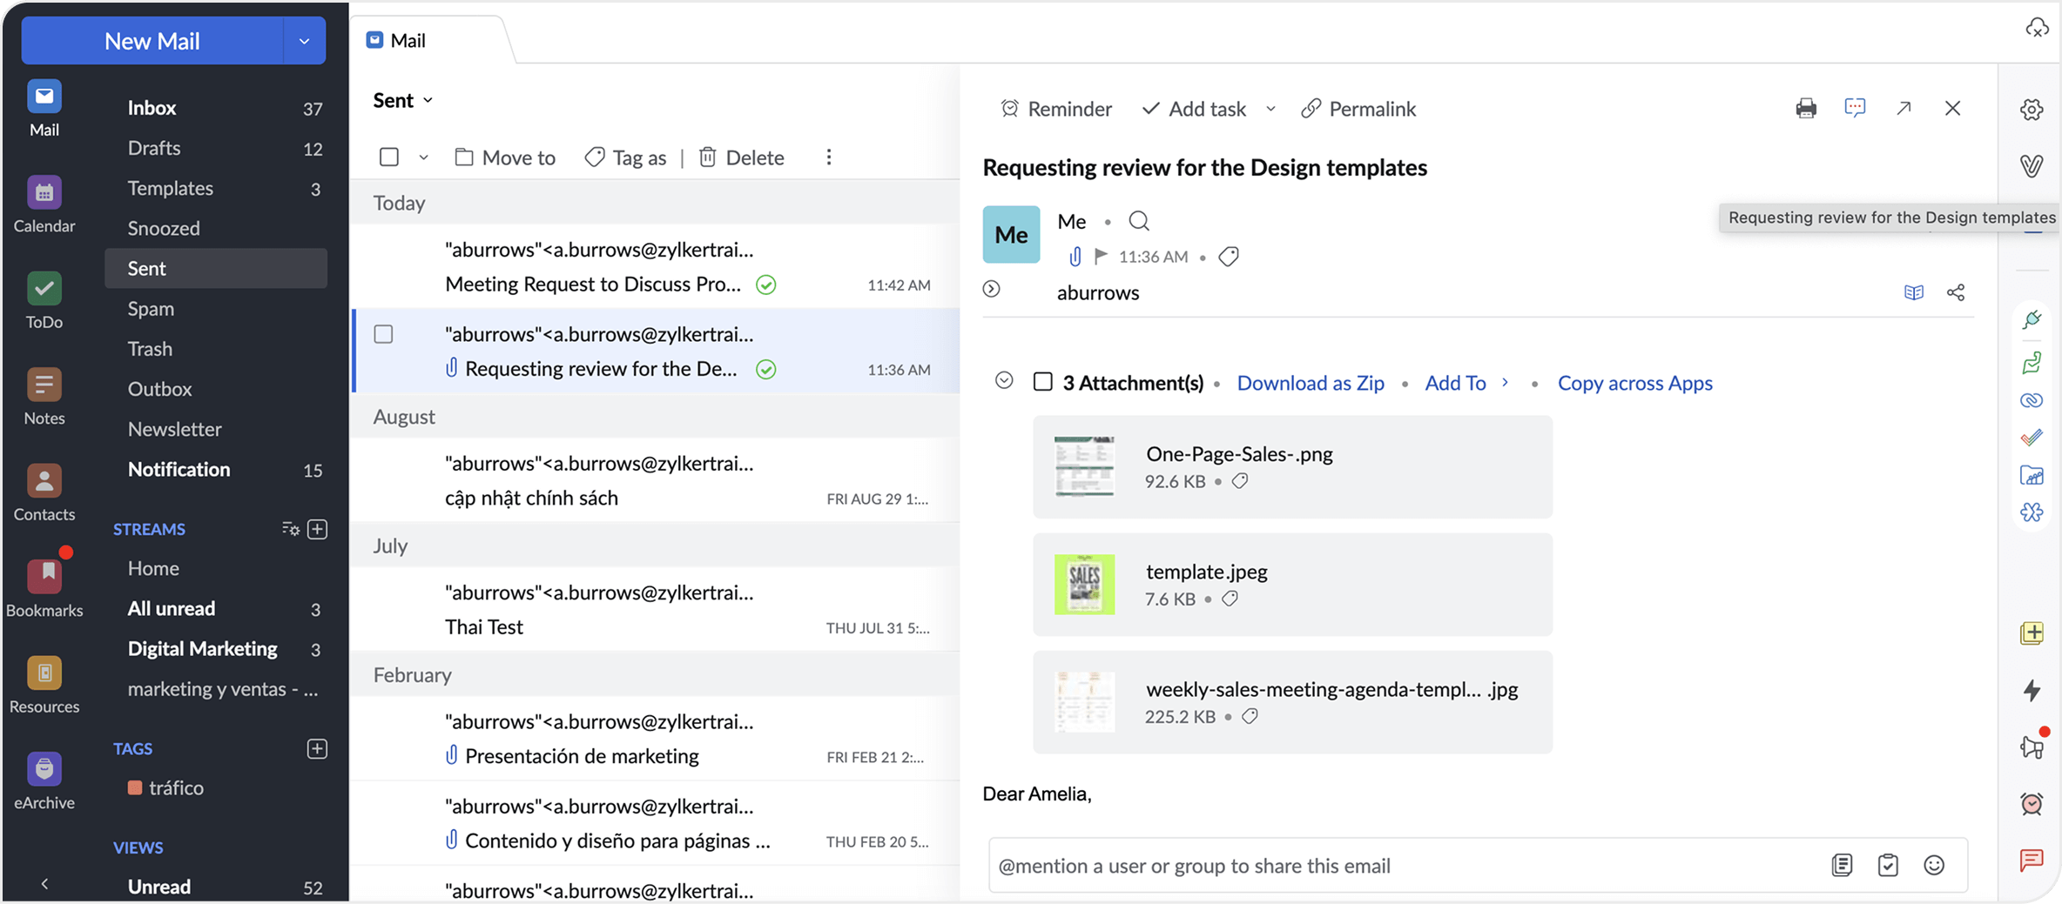Open the Calendar app from sidebar
The height and width of the screenshot is (904, 2062).
click(x=44, y=193)
